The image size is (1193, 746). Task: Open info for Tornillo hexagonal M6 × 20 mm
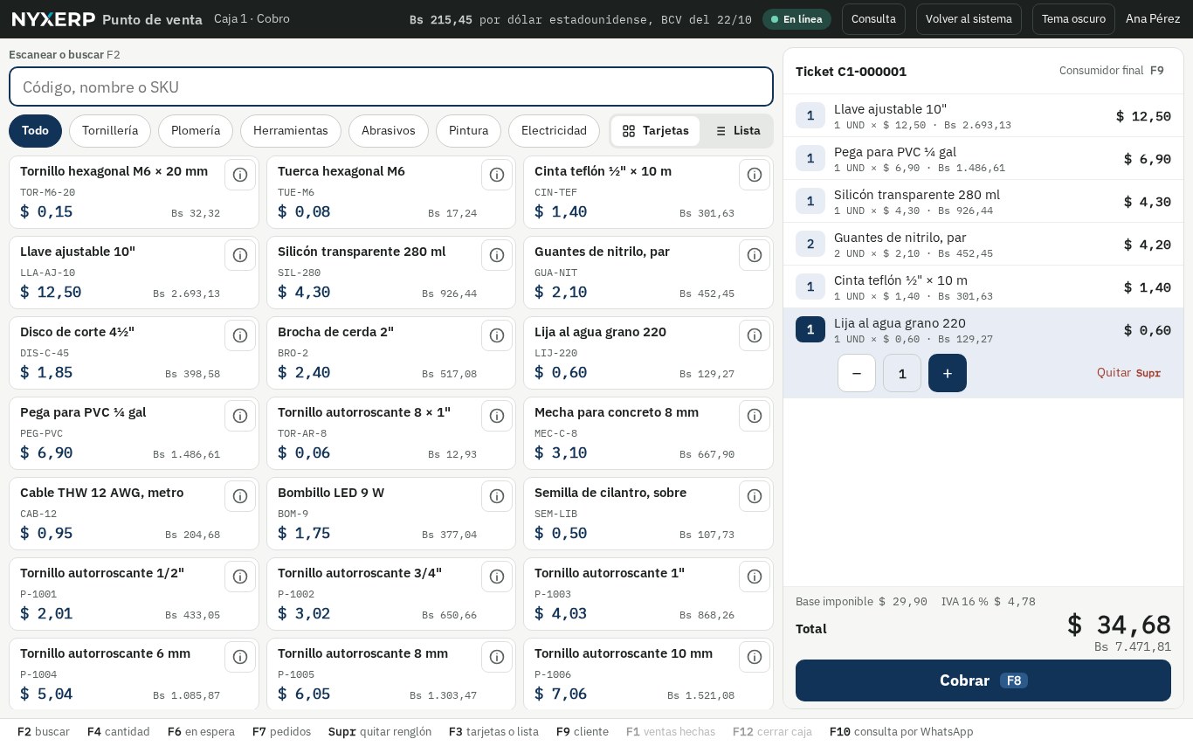(240, 175)
